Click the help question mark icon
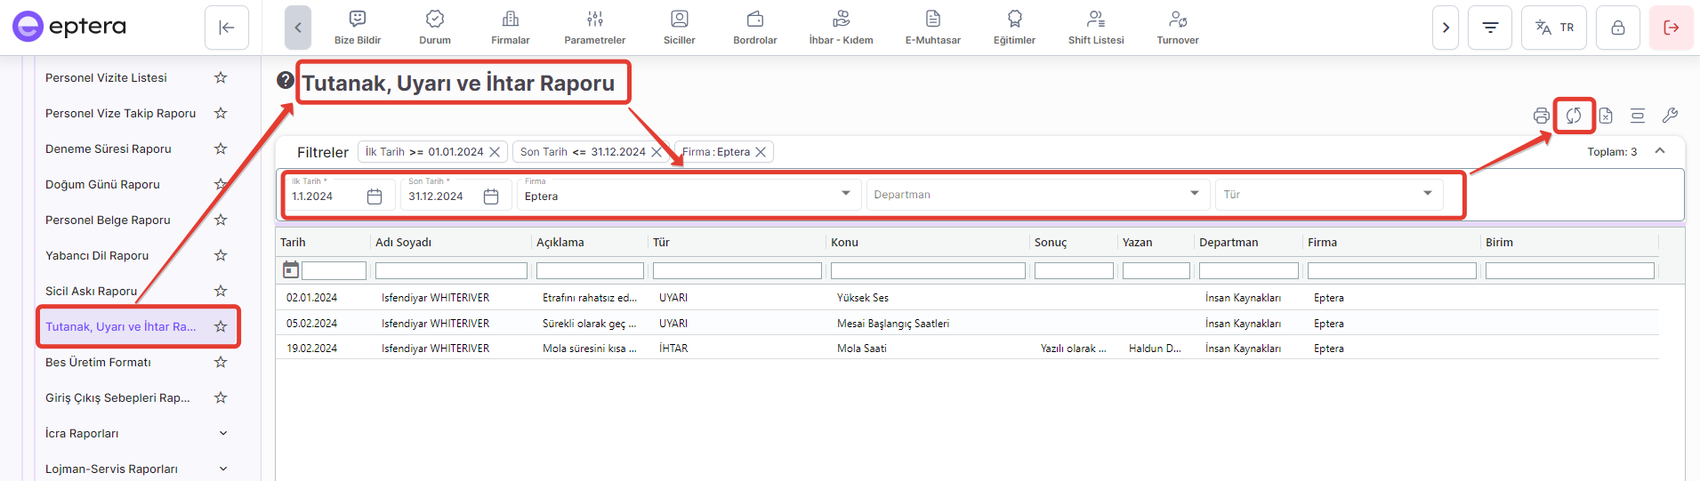 click(285, 81)
